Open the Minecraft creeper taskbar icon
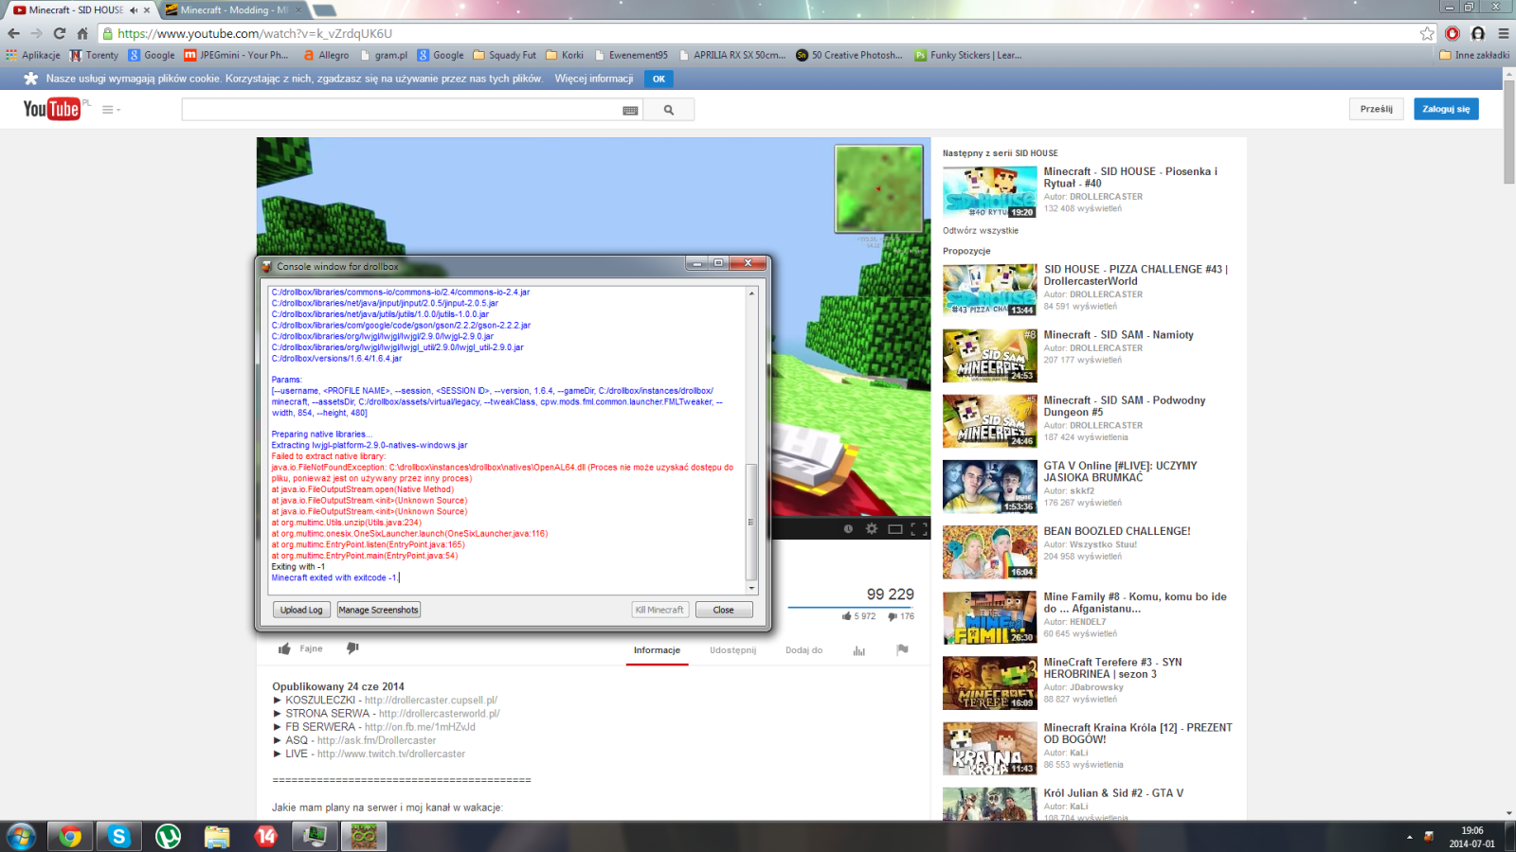 click(365, 837)
